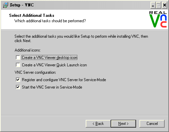The height and width of the screenshot is (132, 169).
Task: Click the 'Additional icons:' group label
Action: coord(28,50)
